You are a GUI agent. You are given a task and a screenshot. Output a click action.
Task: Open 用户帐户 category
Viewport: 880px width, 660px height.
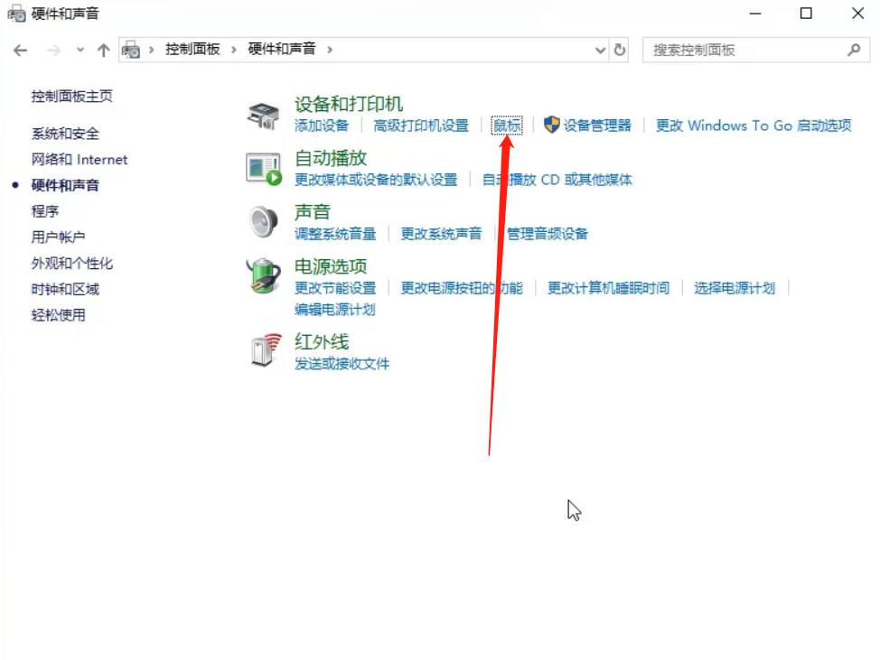(59, 237)
